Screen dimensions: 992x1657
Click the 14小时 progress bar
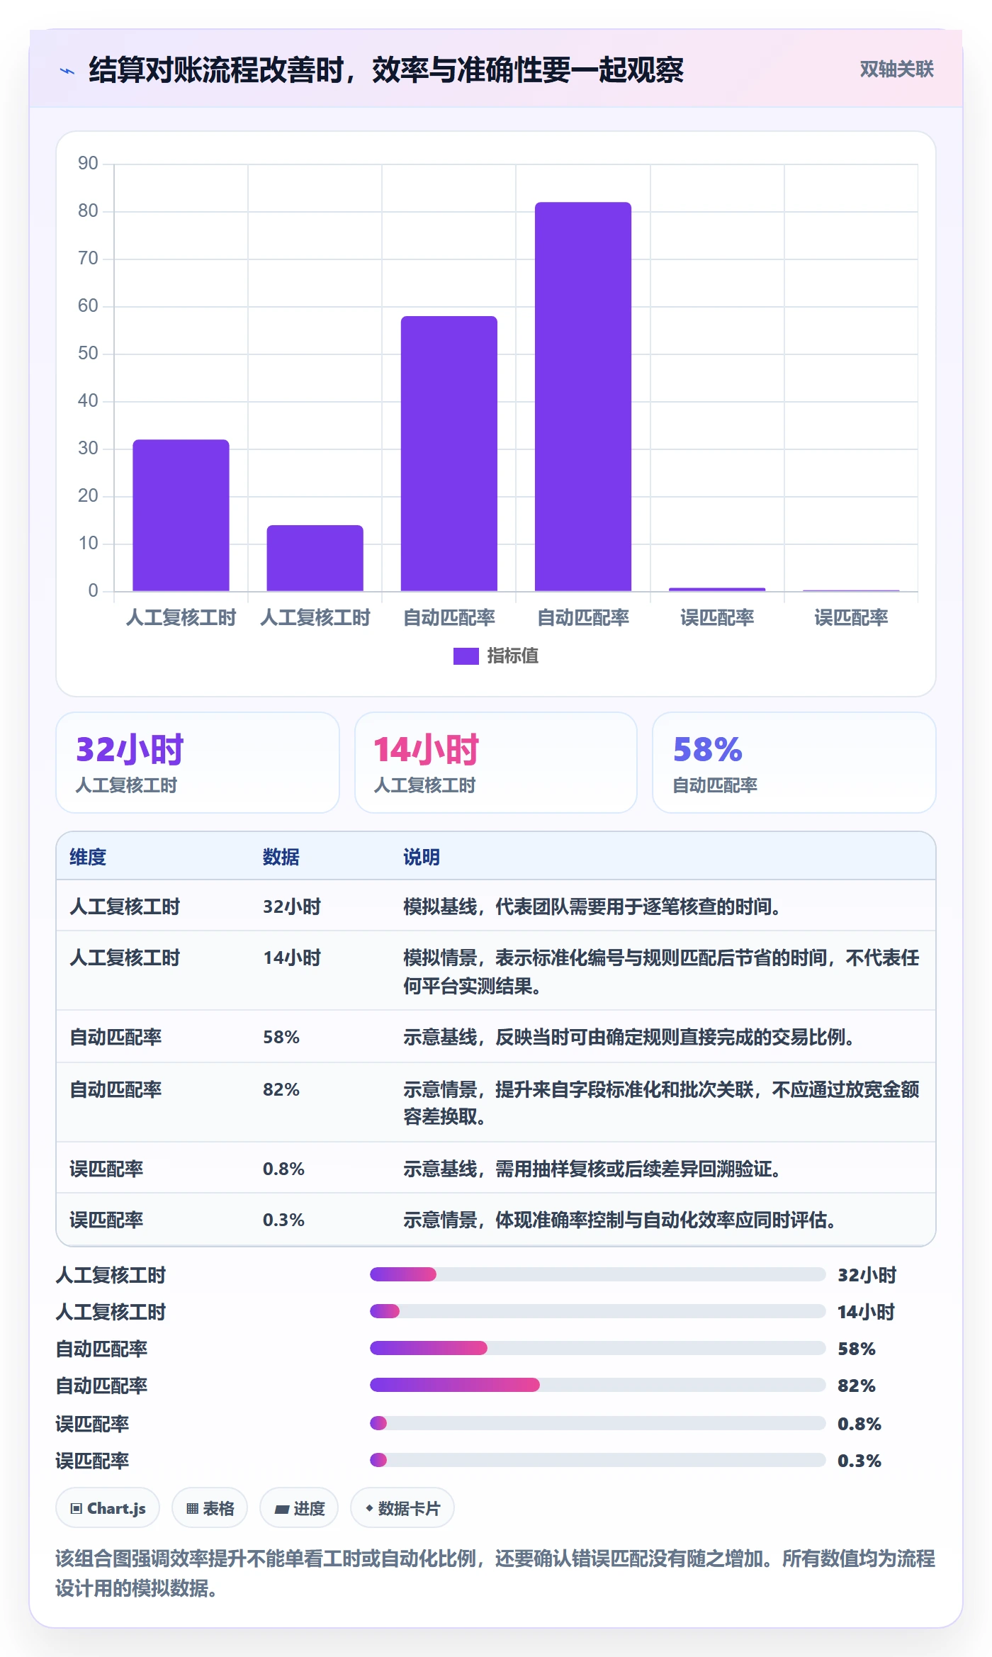(x=597, y=1311)
